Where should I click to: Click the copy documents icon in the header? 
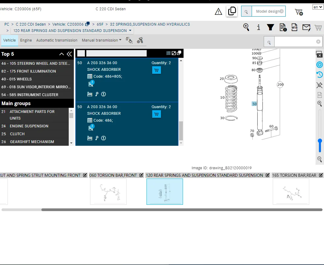click(232, 11)
